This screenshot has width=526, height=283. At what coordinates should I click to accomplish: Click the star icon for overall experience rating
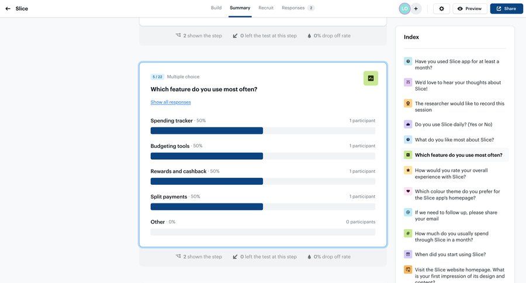[x=408, y=170]
